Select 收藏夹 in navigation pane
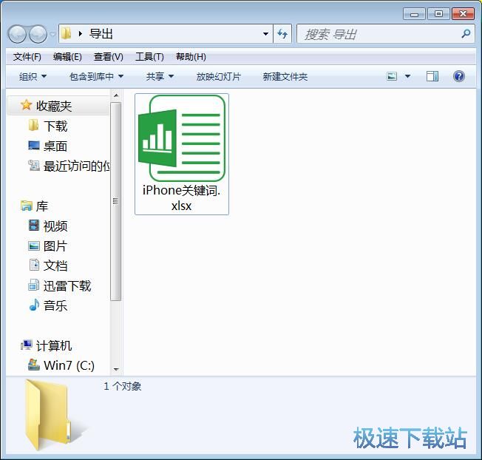This screenshot has width=482, height=460. pos(54,106)
